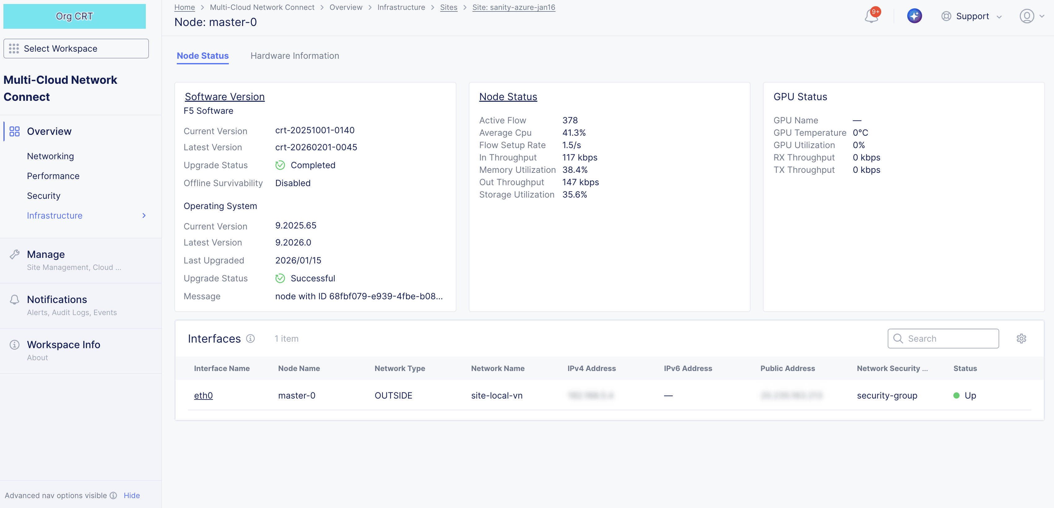The image size is (1054, 508).
Task: Open the notifications bell with 9+ badge
Action: click(x=870, y=16)
